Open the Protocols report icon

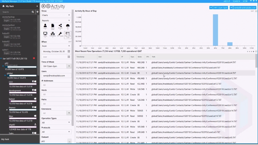53,35
